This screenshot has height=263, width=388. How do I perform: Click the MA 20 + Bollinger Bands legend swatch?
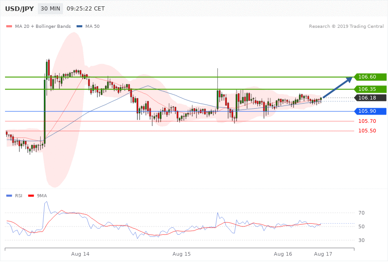(x=9, y=26)
